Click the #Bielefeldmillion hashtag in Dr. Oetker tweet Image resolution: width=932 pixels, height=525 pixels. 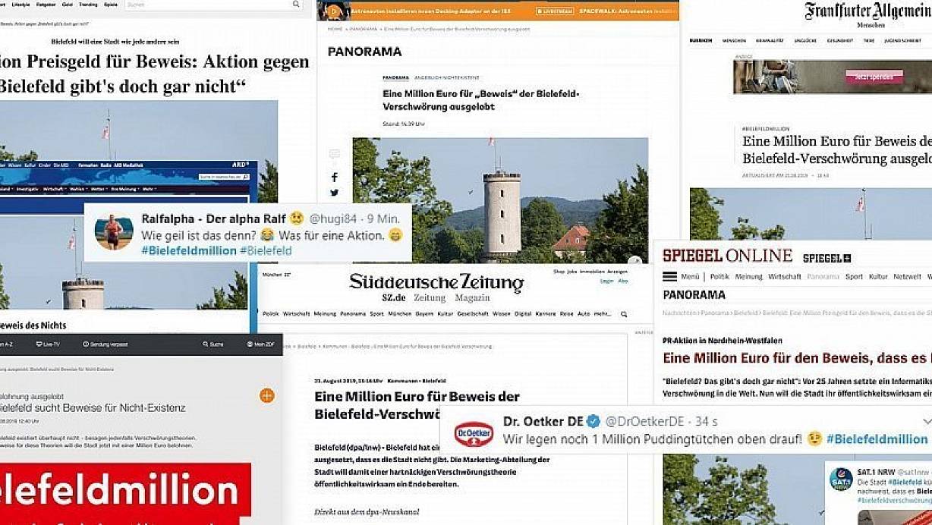click(877, 439)
